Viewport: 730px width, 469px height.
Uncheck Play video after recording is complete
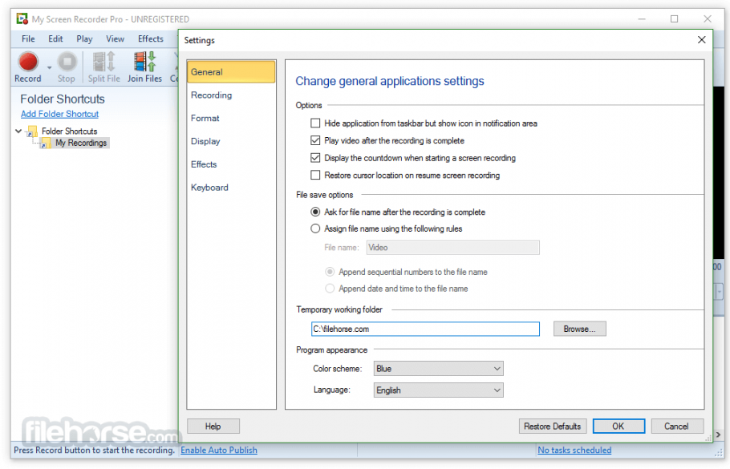[x=315, y=141]
